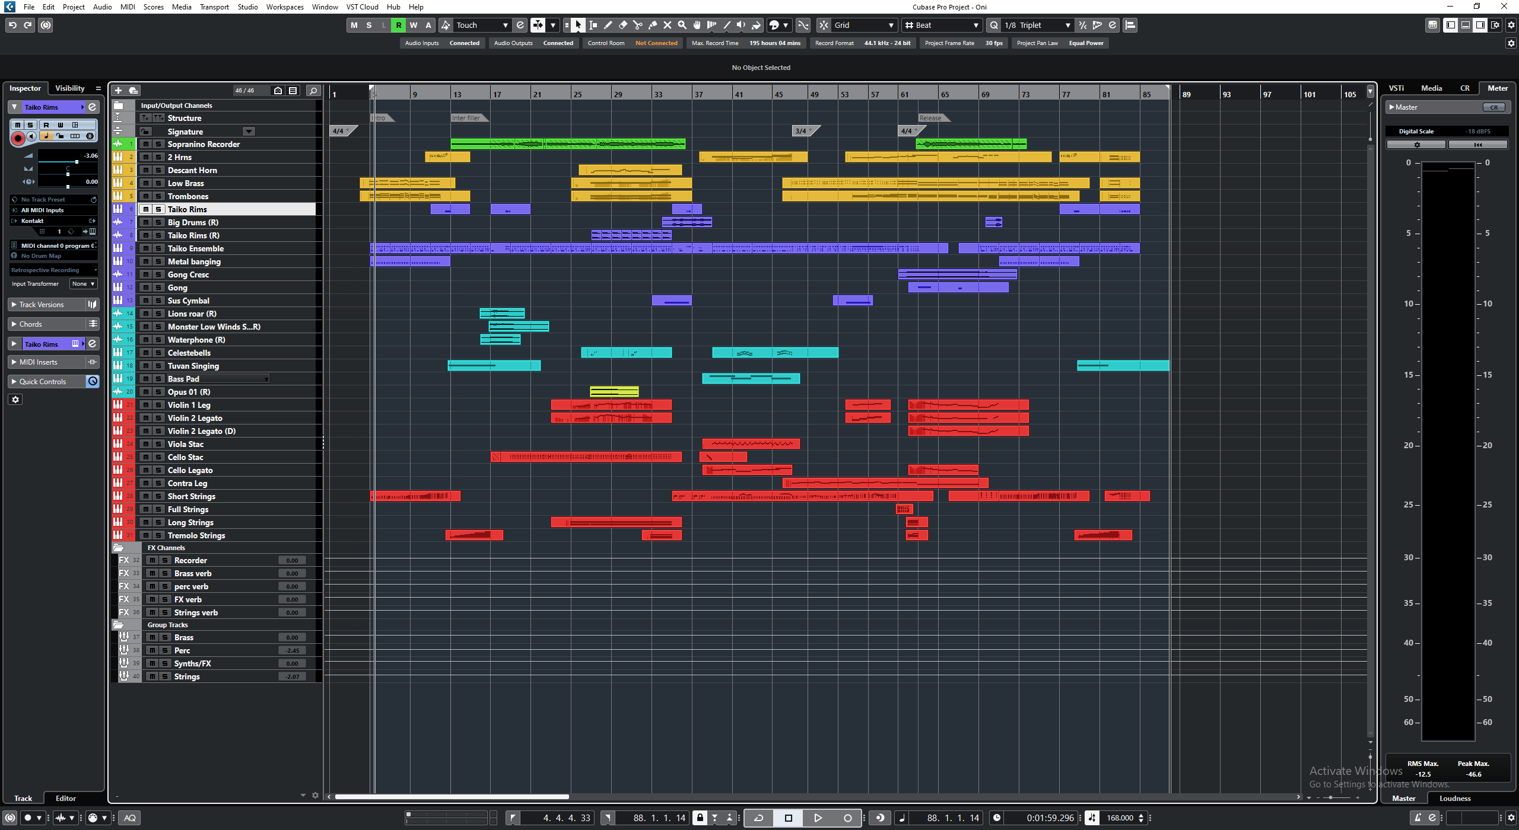
Task: Solo the Gong track
Action: (x=158, y=288)
